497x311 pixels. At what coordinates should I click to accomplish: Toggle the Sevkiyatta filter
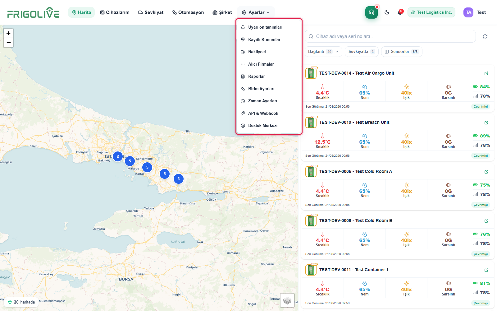point(362,52)
